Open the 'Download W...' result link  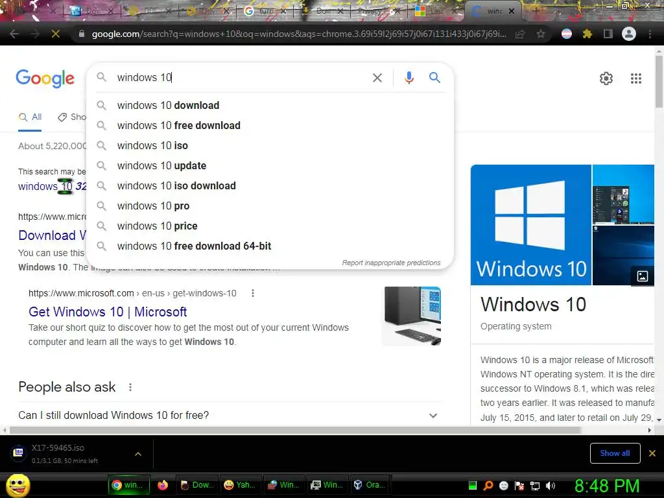pyautogui.click(x=52, y=235)
